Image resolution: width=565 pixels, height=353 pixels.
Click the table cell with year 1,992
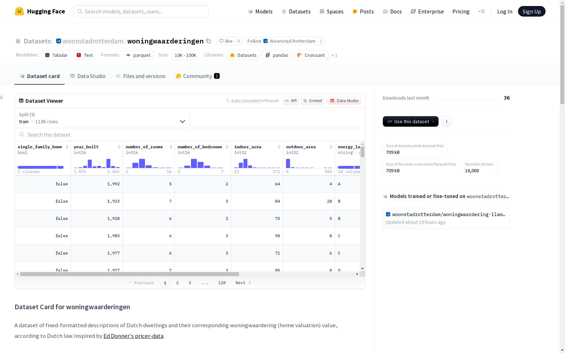pyautogui.click(x=97, y=184)
